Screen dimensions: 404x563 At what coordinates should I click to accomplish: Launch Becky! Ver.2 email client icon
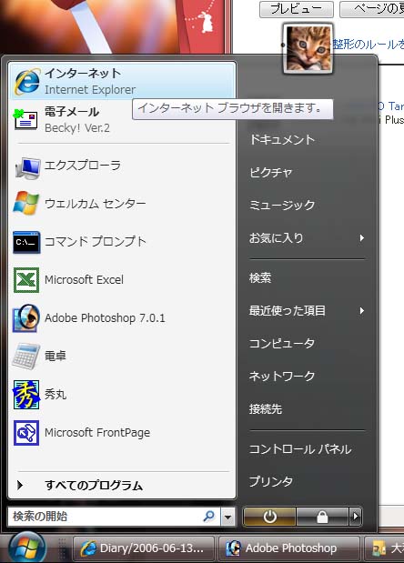(x=25, y=119)
